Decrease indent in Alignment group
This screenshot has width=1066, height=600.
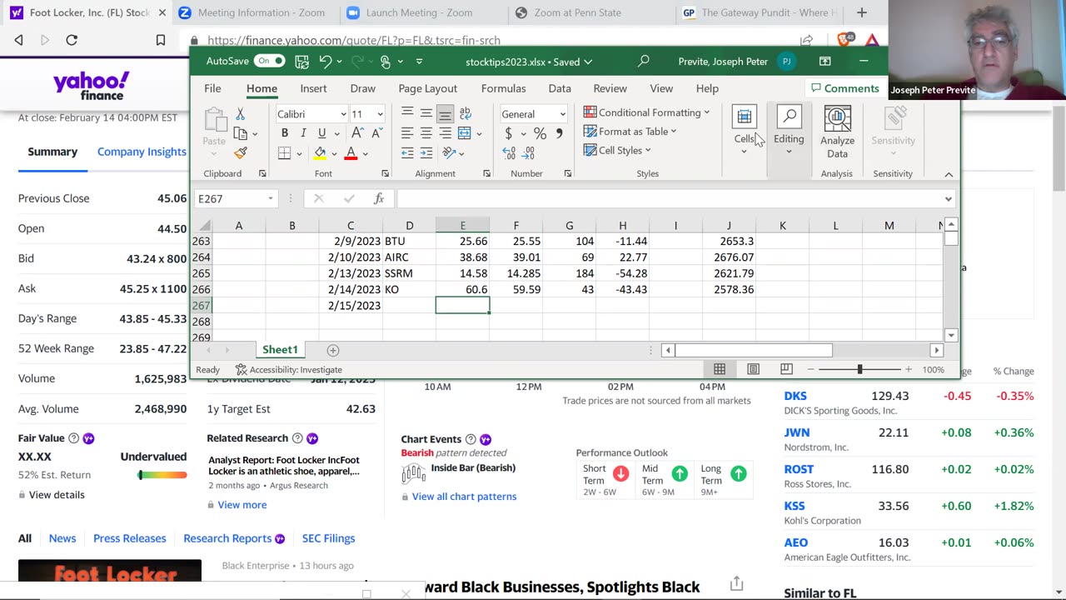pyautogui.click(x=407, y=153)
